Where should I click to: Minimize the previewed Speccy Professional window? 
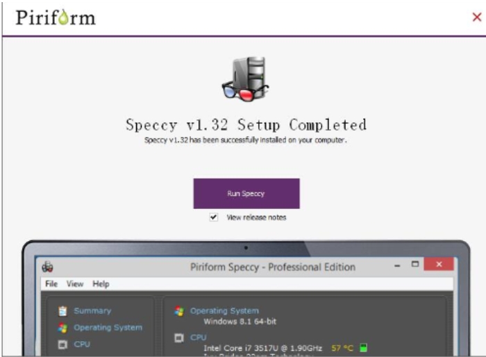pos(397,266)
